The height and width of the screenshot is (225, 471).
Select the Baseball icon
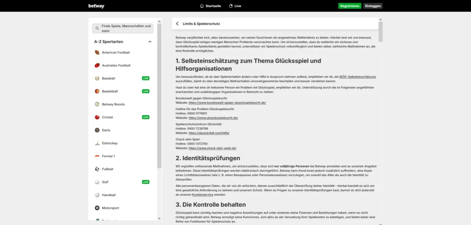tap(97, 78)
